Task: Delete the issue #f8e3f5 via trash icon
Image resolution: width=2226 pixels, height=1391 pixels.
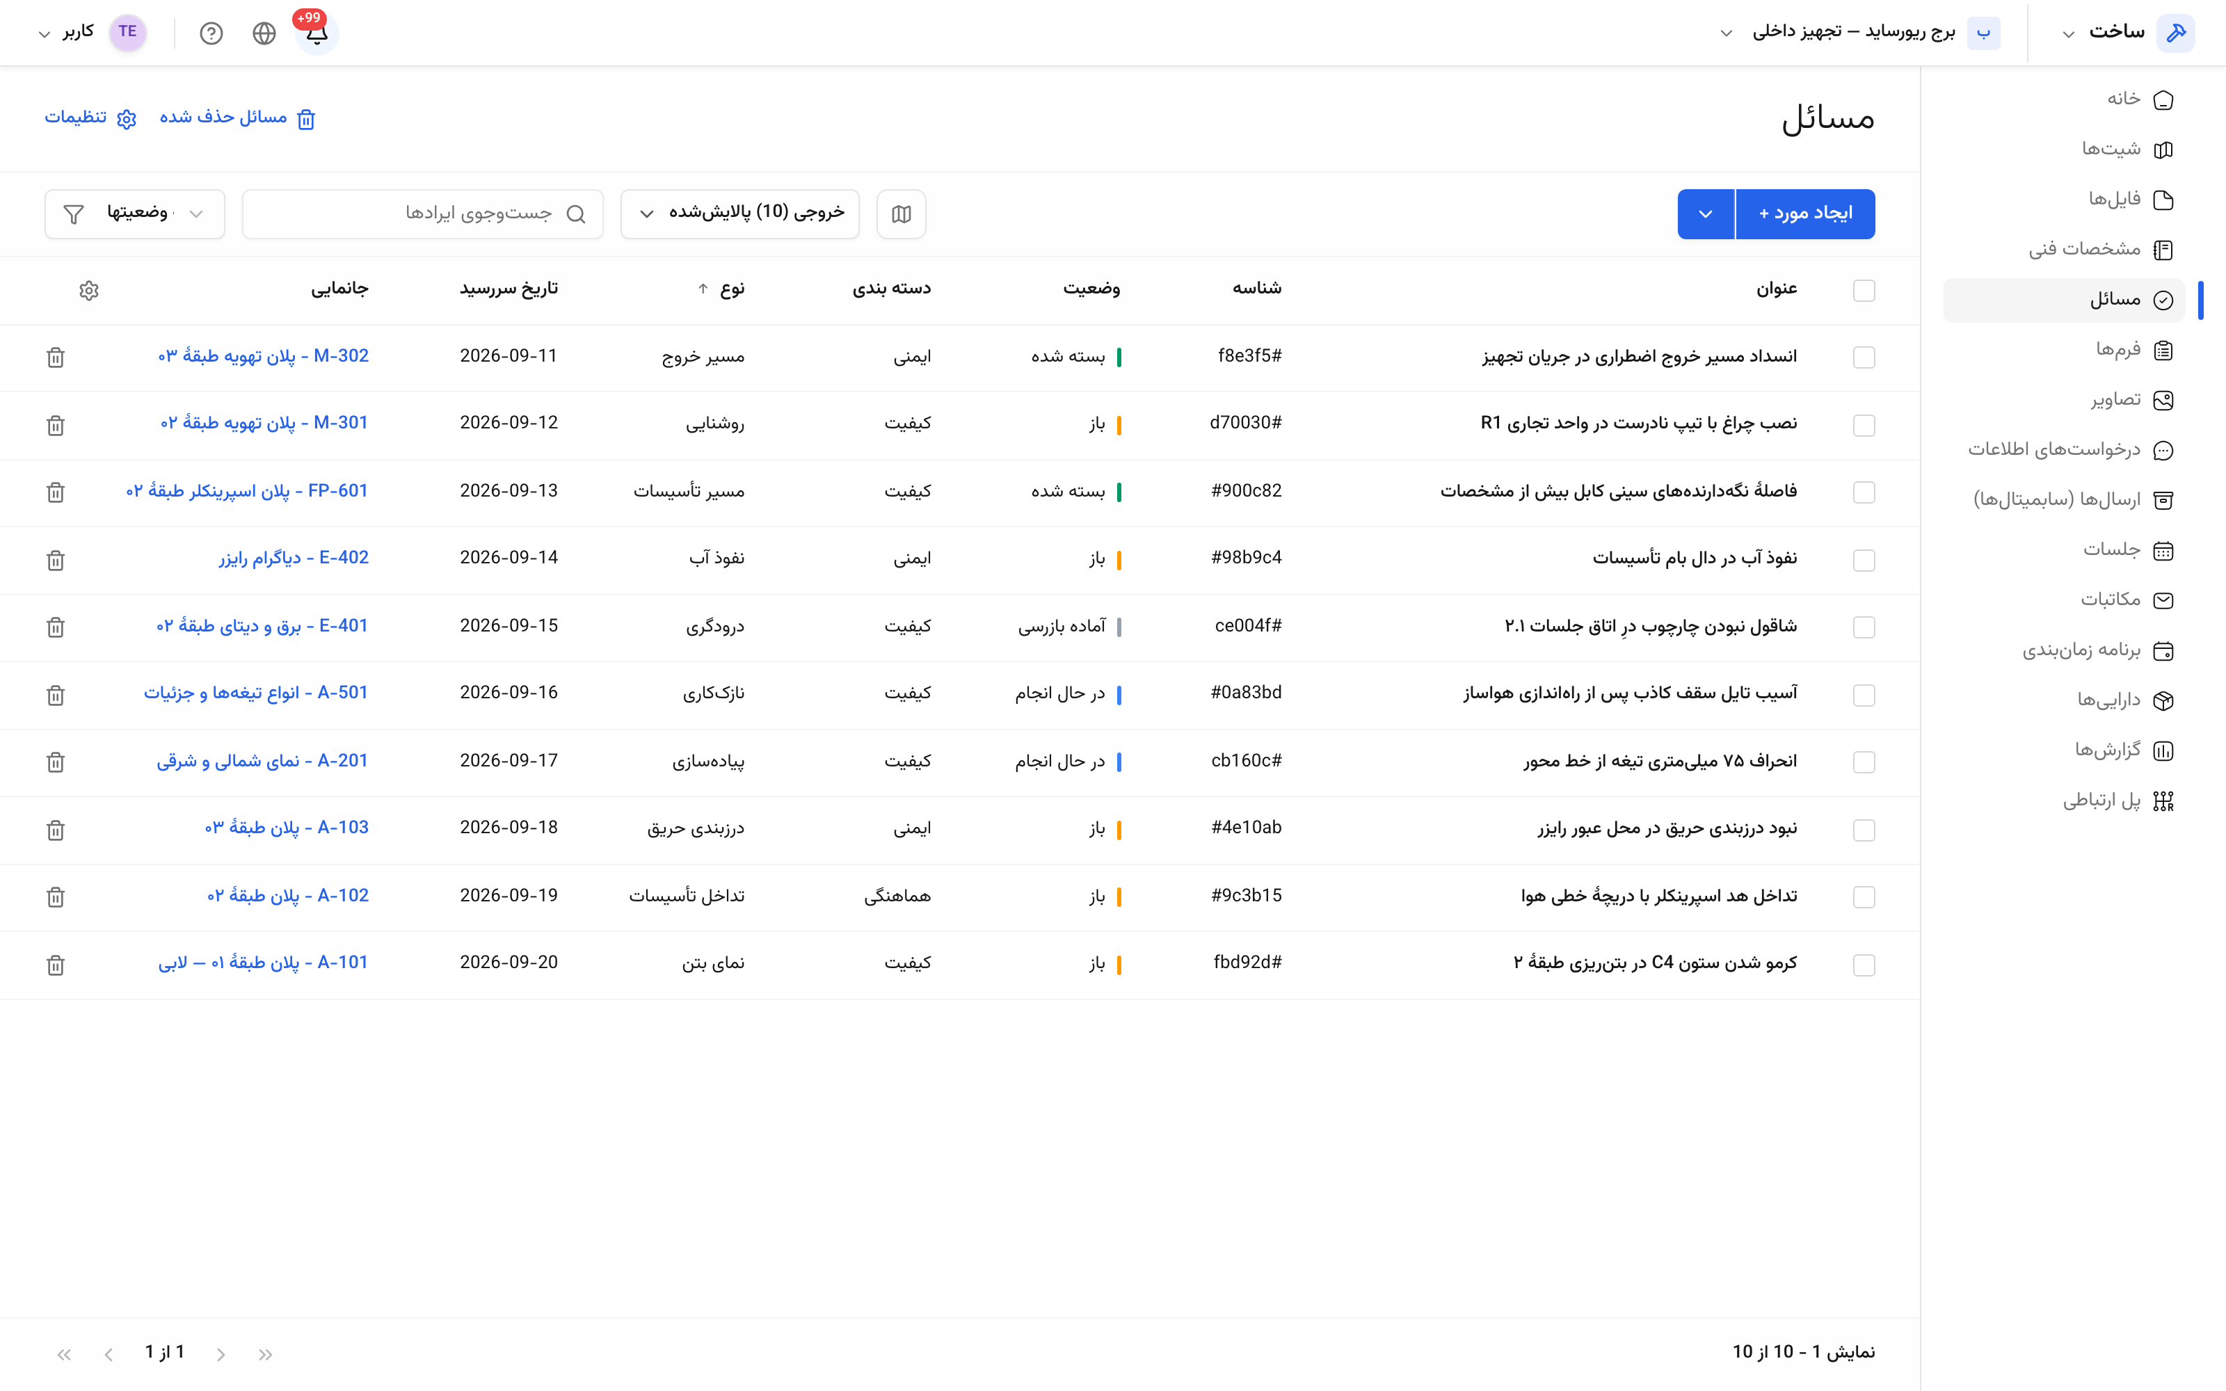Action: pyautogui.click(x=55, y=357)
